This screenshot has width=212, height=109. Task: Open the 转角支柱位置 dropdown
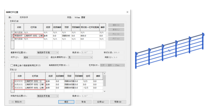(x=48, y=96)
